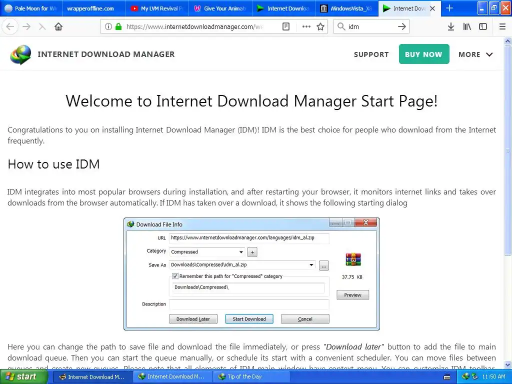Viewport: 512px width, 384px height.
Task: Click the Start Download button
Action: click(x=249, y=319)
